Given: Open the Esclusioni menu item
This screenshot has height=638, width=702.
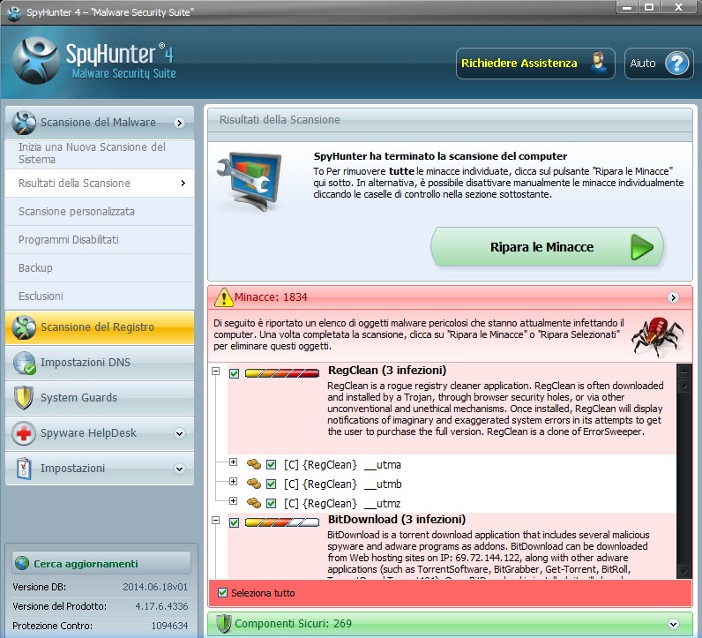Looking at the screenshot, I should [x=100, y=296].
